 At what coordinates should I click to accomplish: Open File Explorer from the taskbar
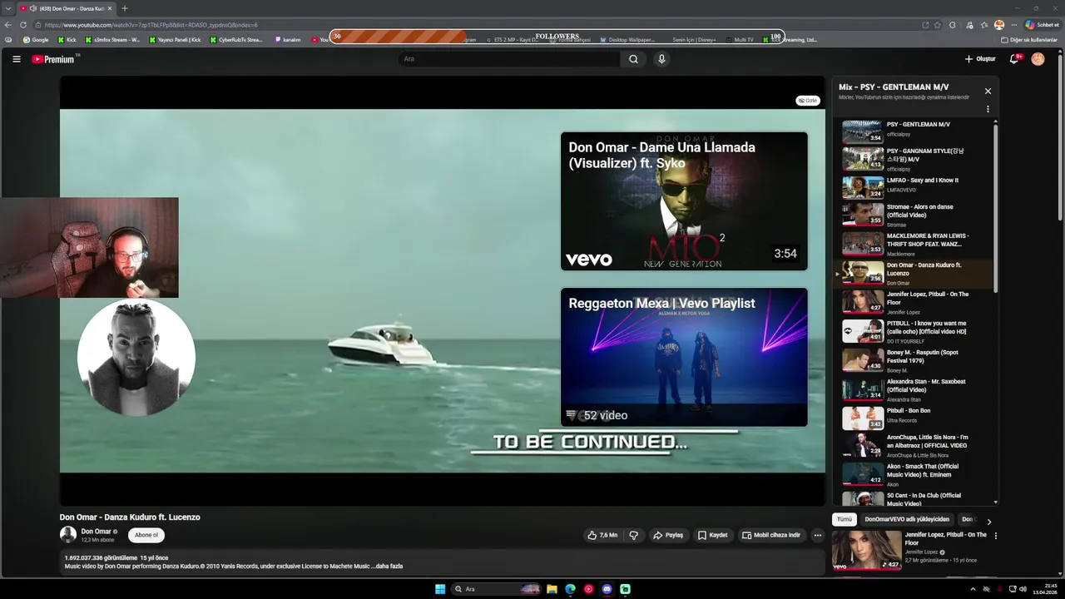(552, 589)
